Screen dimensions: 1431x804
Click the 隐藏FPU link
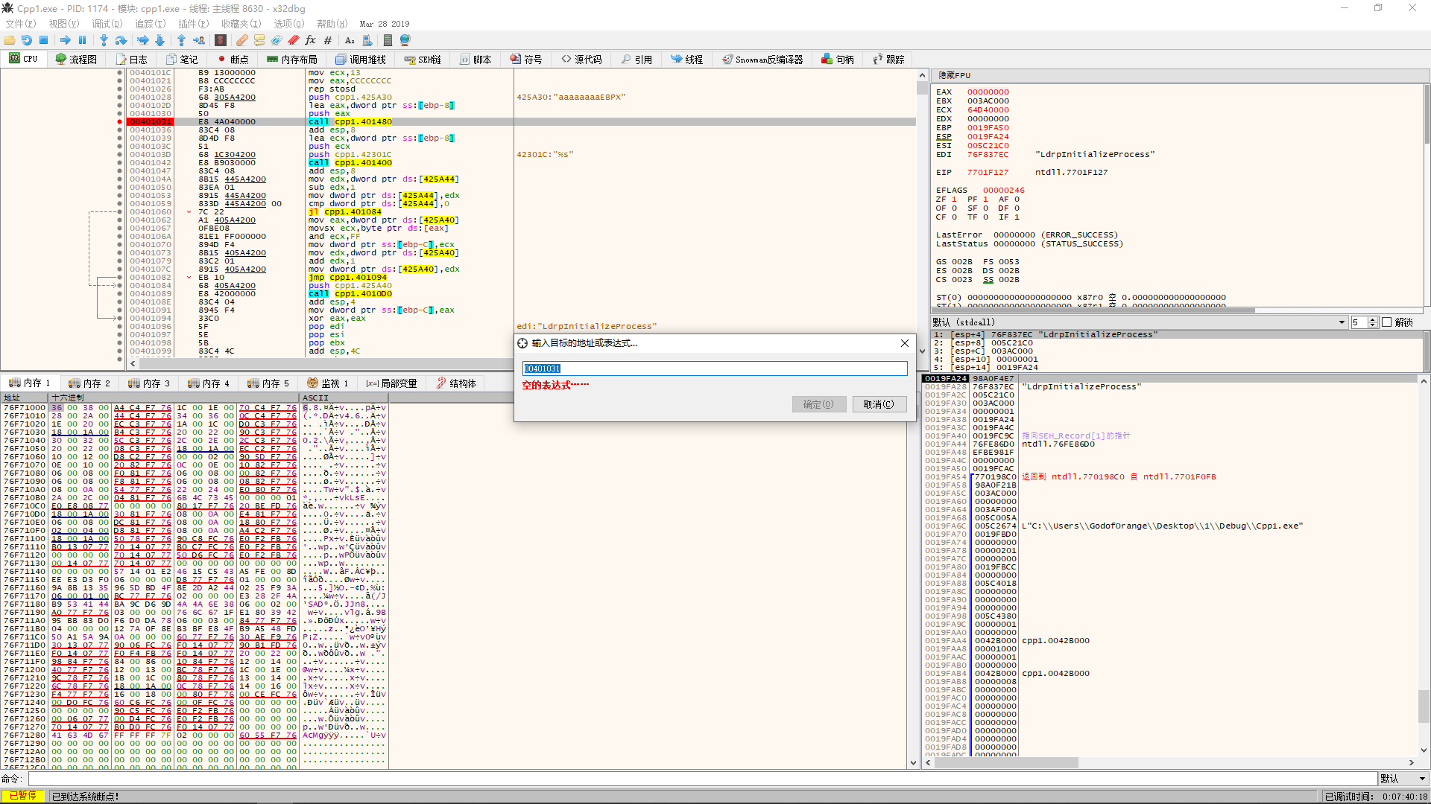click(x=954, y=75)
